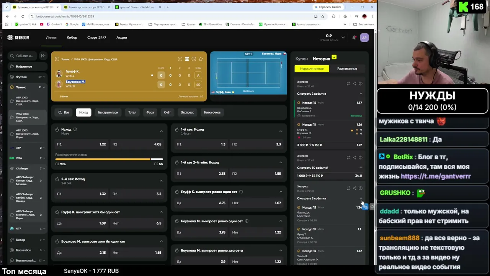
Task: Select the match tracker scoreboard icon
Action: tap(187, 59)
